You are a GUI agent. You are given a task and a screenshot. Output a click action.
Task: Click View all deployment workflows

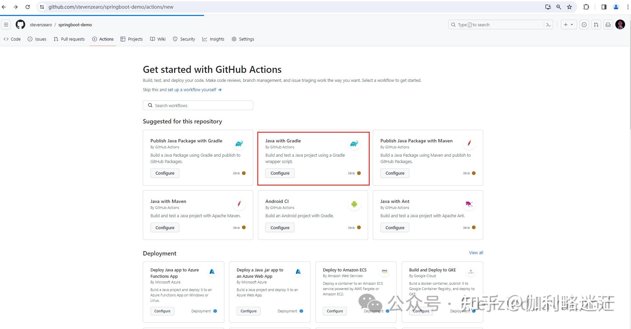pos(476,253)
